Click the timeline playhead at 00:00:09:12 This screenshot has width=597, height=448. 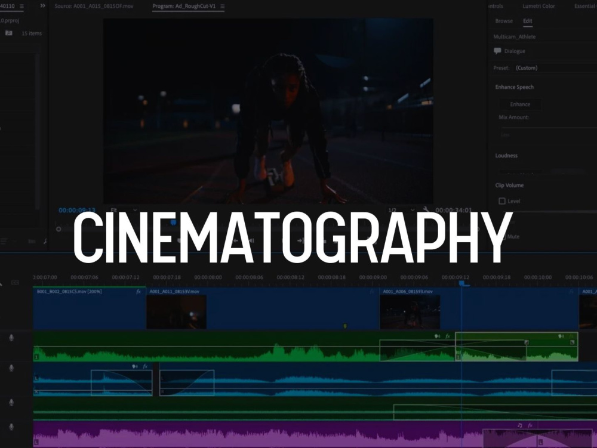[461, 283]
